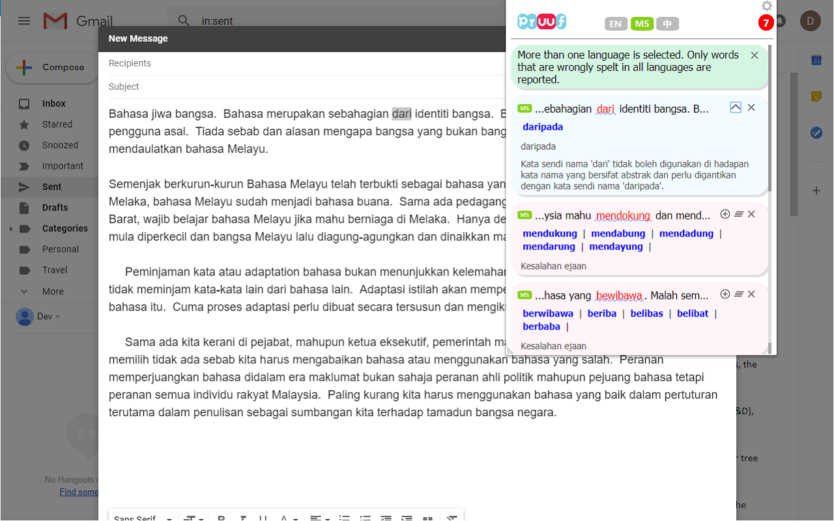Open the Personal label
This screenshot has height=521, width=834.
(61, 249)
